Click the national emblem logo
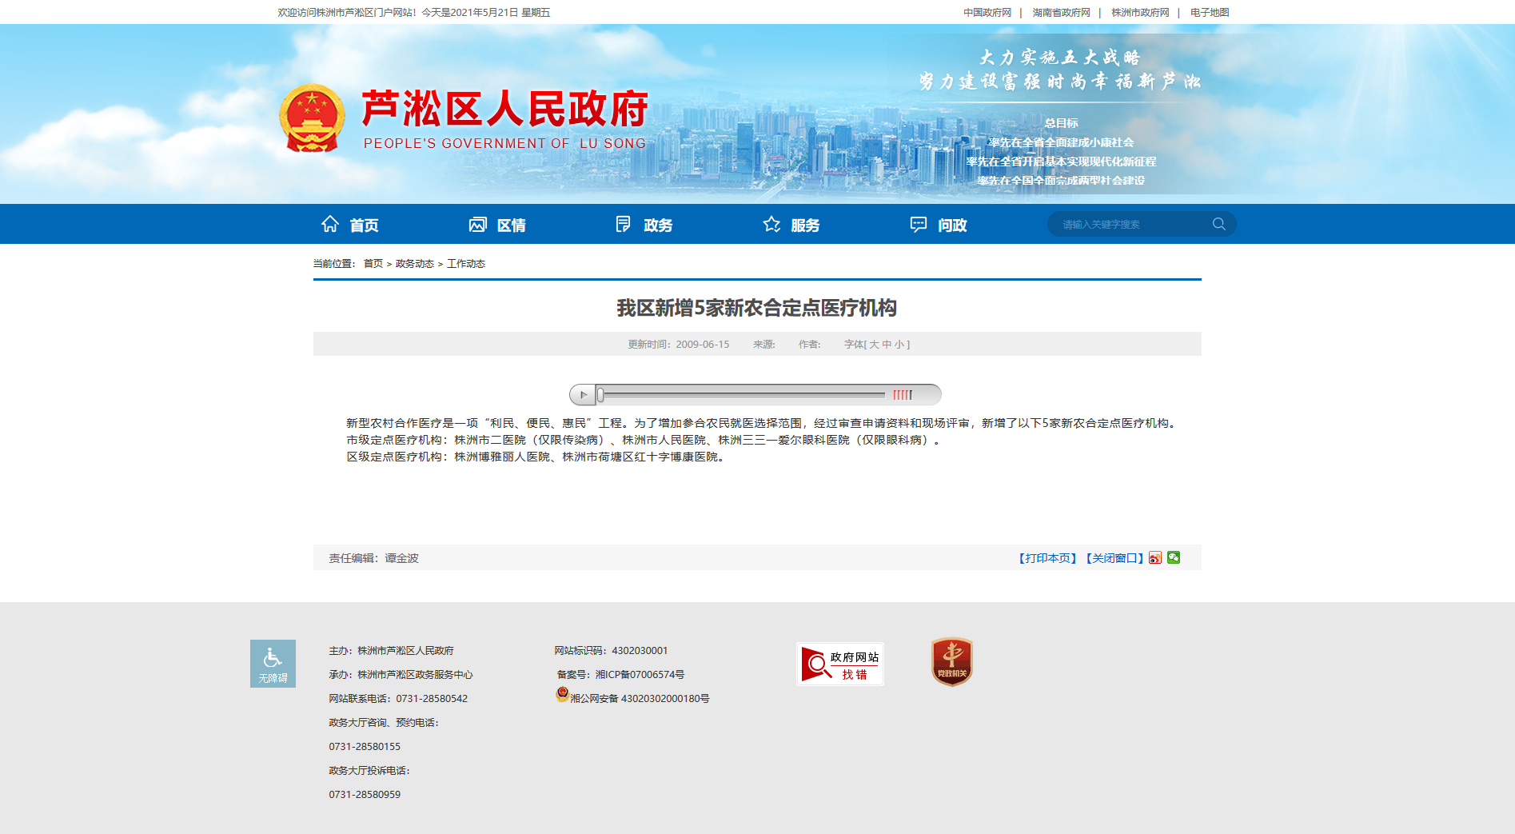Image resolution: width=1515 pixels, height=834 pixels. click(x=312, y=118)
